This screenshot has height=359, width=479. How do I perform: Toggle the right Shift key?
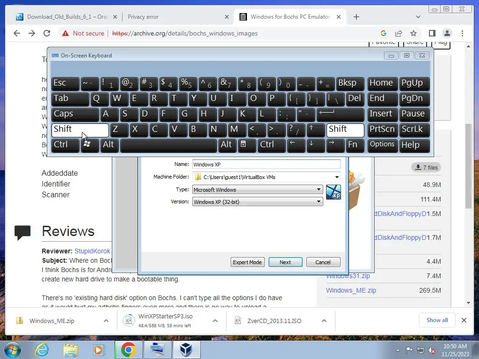pos(345,130)
